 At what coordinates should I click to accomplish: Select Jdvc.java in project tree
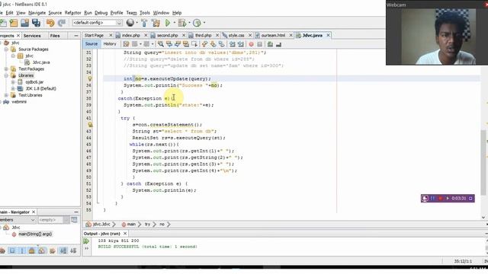tap(41, 62)
